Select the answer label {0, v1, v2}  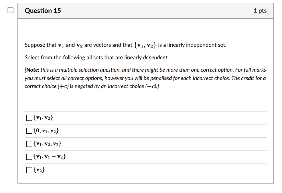[46, 130]
